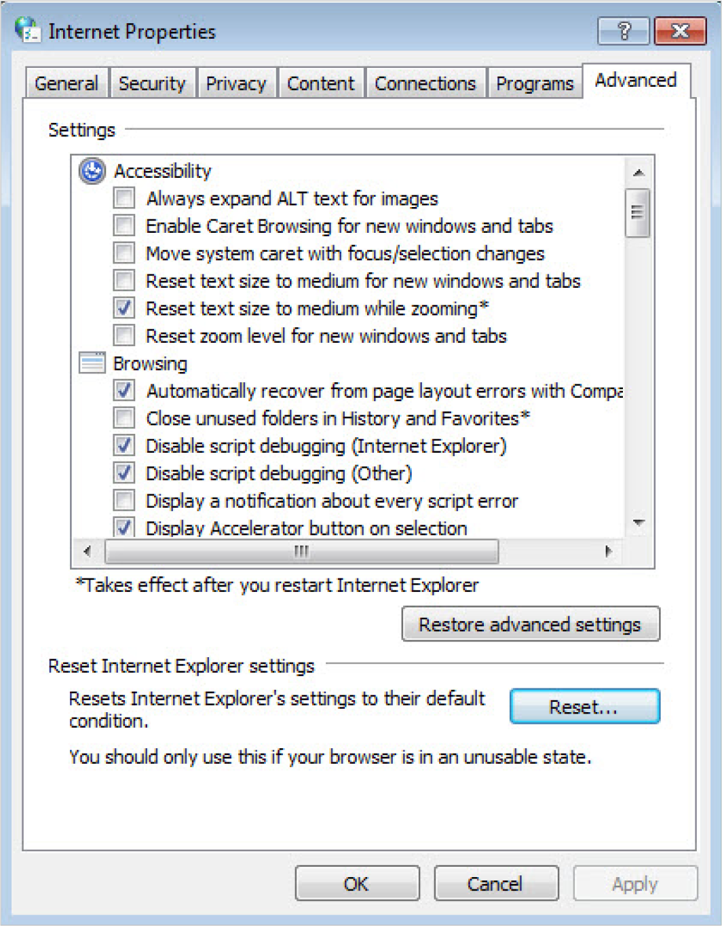
Task: Click the help question mark button
Action: pyautogui.click(x=623, y=31)
